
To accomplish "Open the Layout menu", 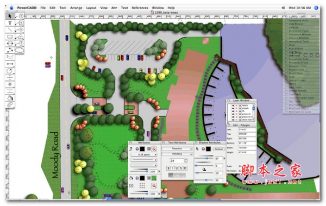I will pos(91,8).
